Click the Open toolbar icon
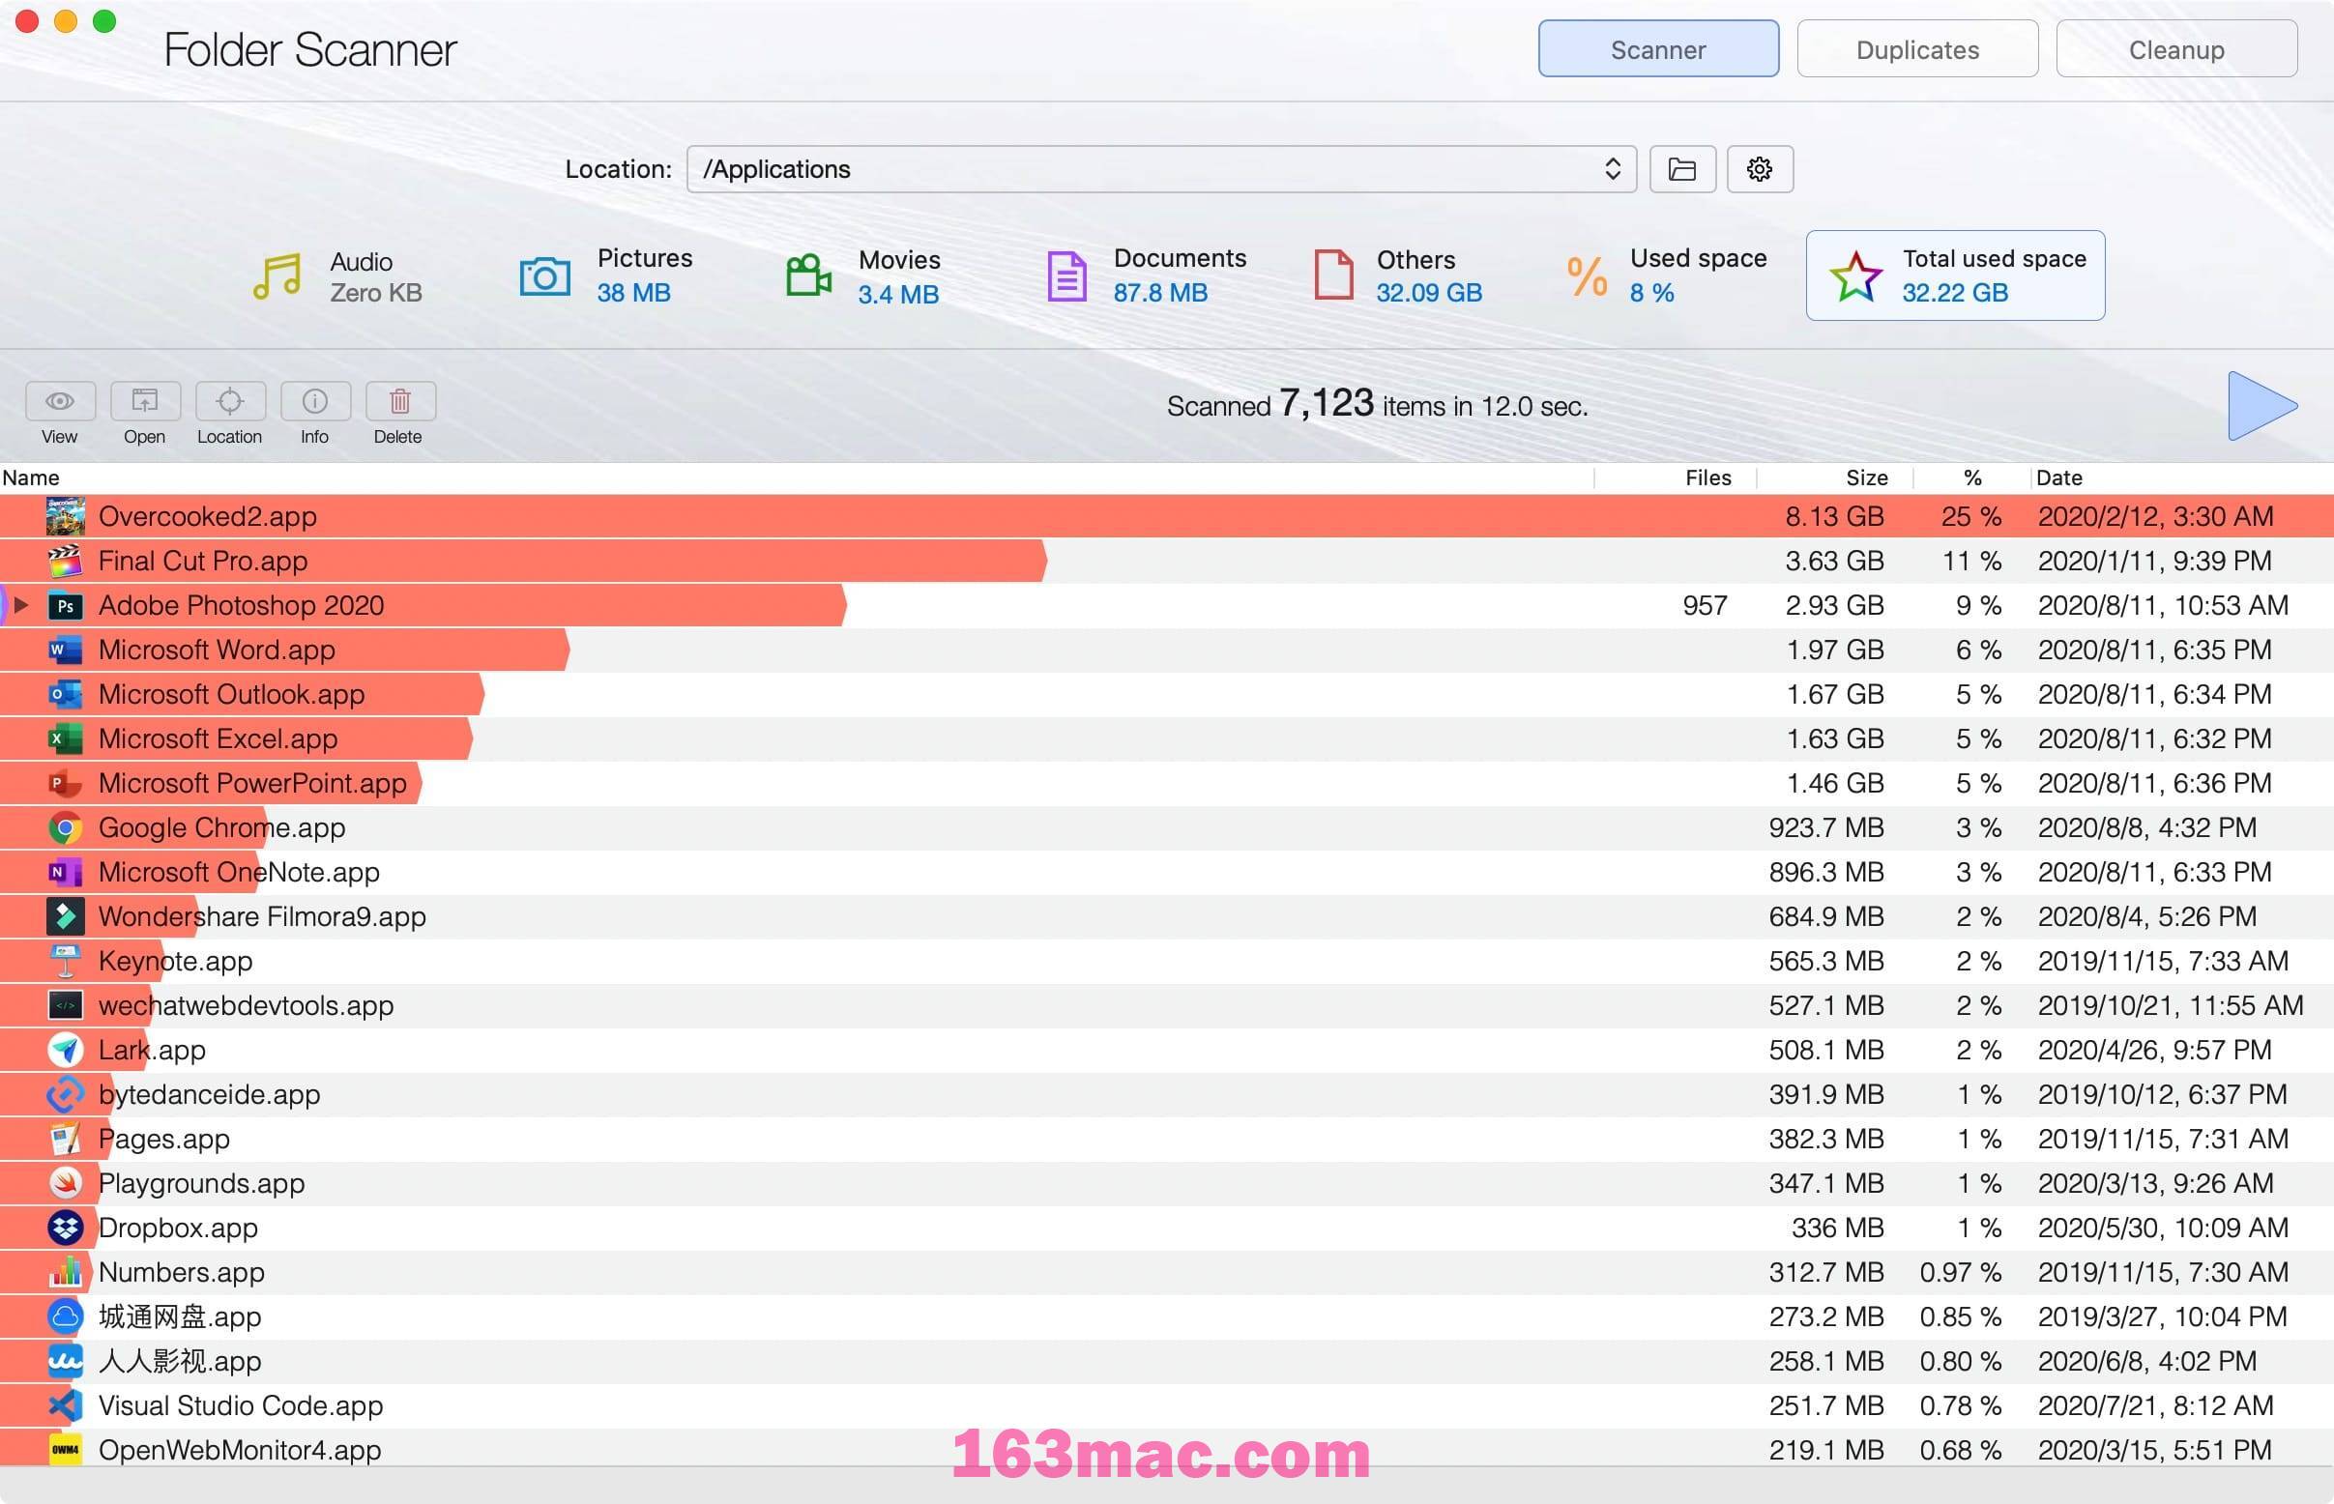 tap(145, 400)
